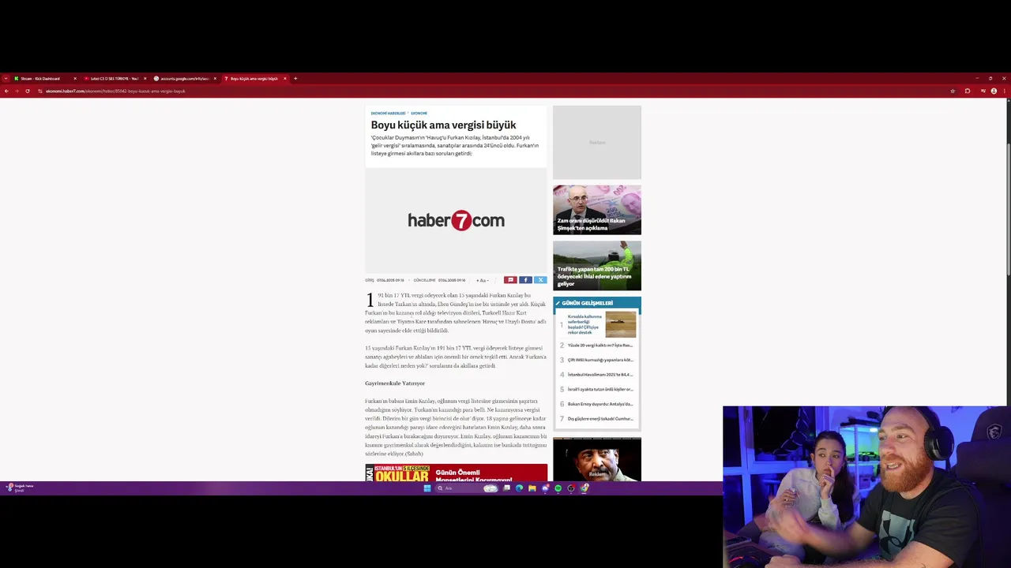Viewport: 1011px width, 568px height.
Task: Open story 2 Yüzde 20 vergi kalktı mı
Action: [x=597, y=346]
